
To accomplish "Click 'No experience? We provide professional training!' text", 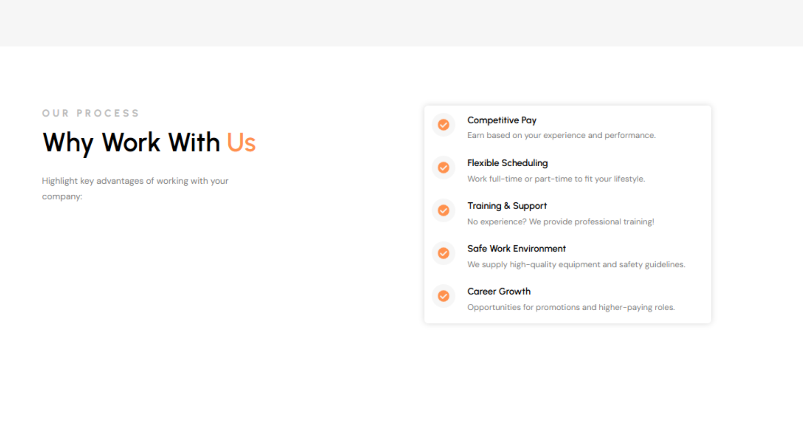I will 560,222.
